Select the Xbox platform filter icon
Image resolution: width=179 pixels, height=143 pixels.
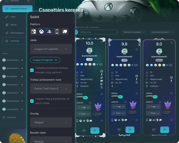[x=42, y=32]
